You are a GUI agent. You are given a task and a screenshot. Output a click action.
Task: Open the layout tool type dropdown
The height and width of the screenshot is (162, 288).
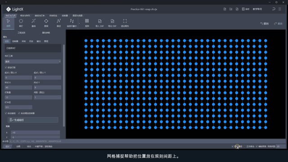tap(33, 61)
